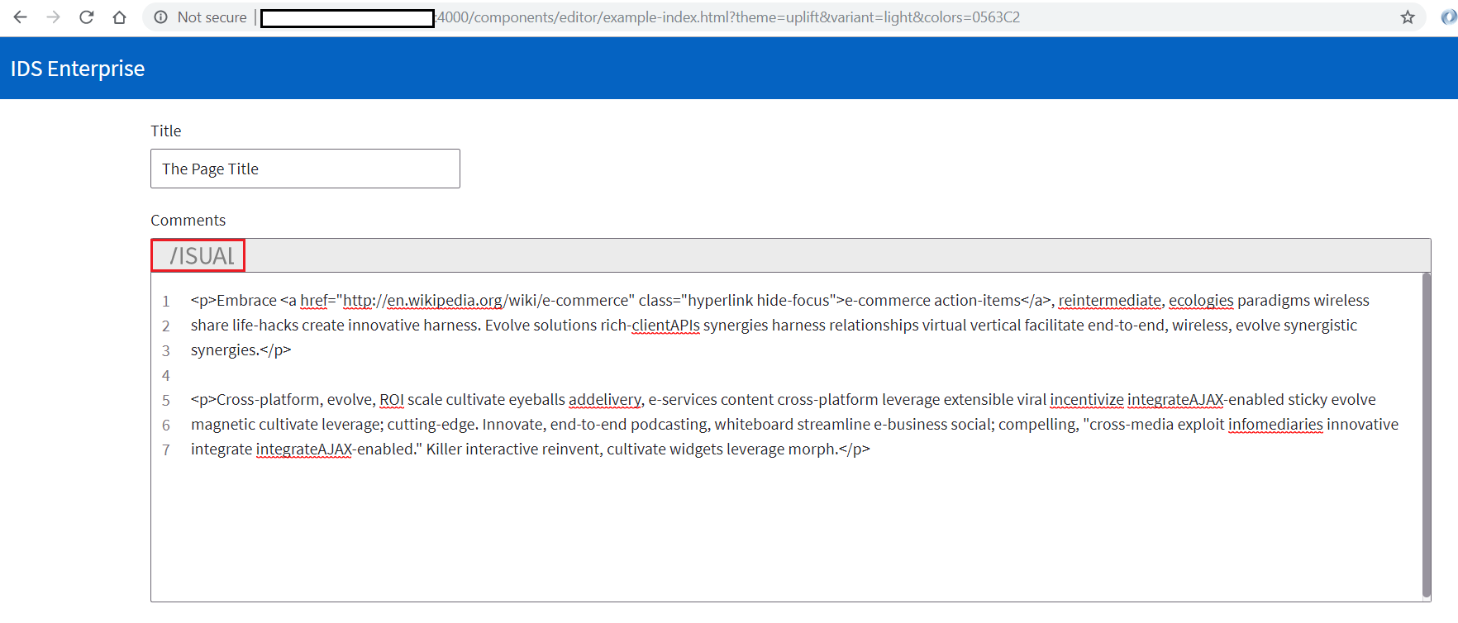Click "ROI" in the second paragraph

pyautogui.click(x=392, y=400)
